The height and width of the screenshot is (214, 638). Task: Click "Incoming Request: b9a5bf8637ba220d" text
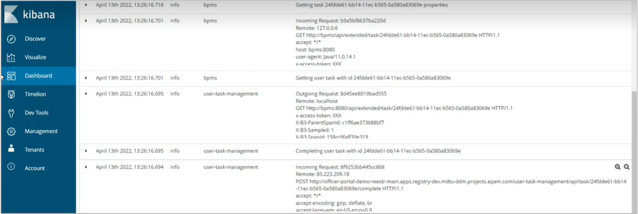tap(340, 20)
